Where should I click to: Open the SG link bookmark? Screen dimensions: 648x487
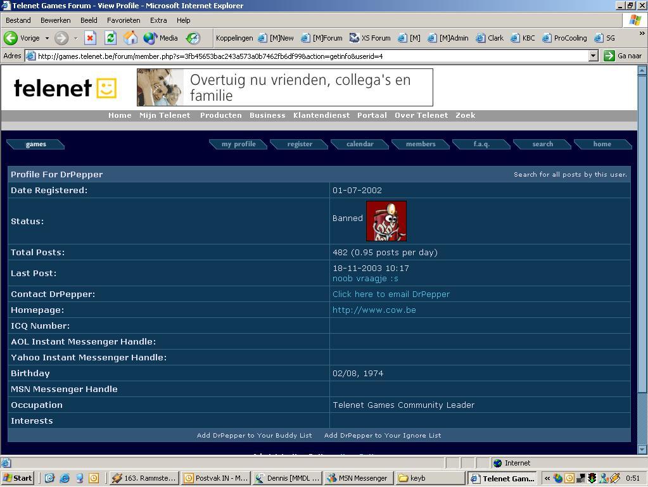tap(604, 38)
